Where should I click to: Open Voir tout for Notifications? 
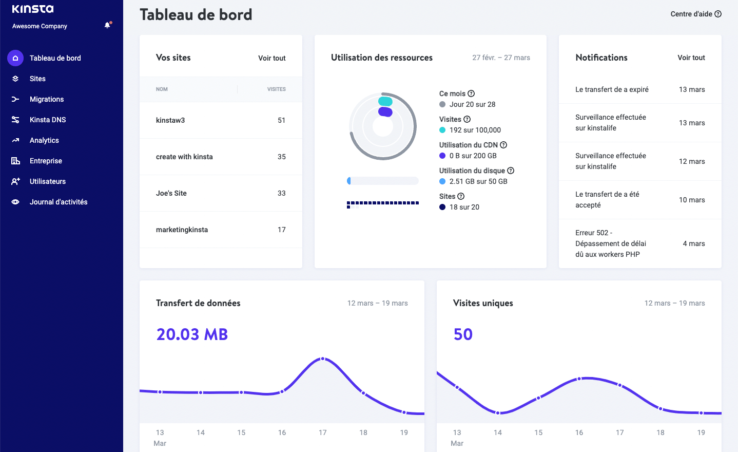coord(691,58)
